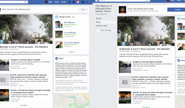Click George Murage's profile photo
The height and width of the screenshot is (108, 185).
pos(59,35)
